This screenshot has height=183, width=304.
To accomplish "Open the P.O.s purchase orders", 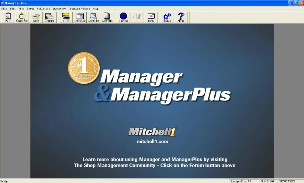I will pyautogui.click(x=66, y=17).
